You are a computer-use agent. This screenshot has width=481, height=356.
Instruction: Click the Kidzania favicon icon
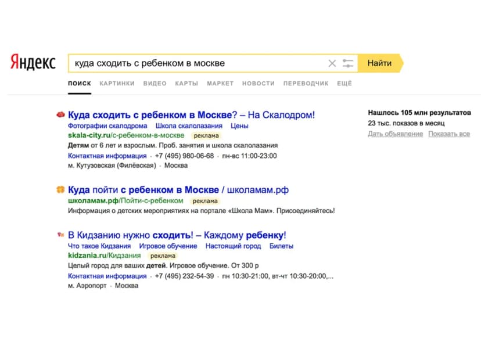(60, 235)
